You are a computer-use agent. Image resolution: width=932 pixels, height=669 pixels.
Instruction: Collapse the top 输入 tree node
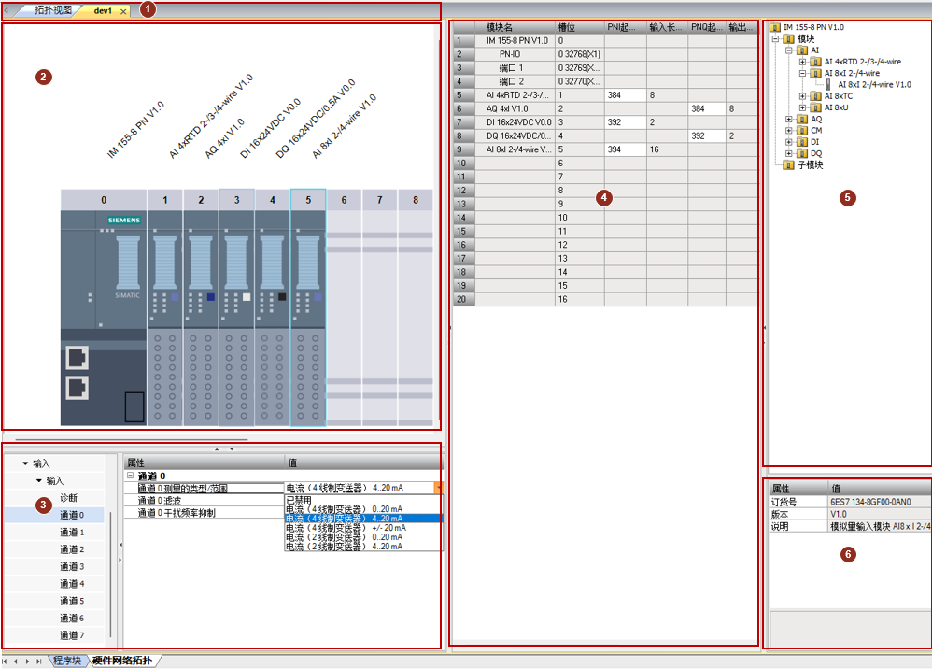coord(25,463)
